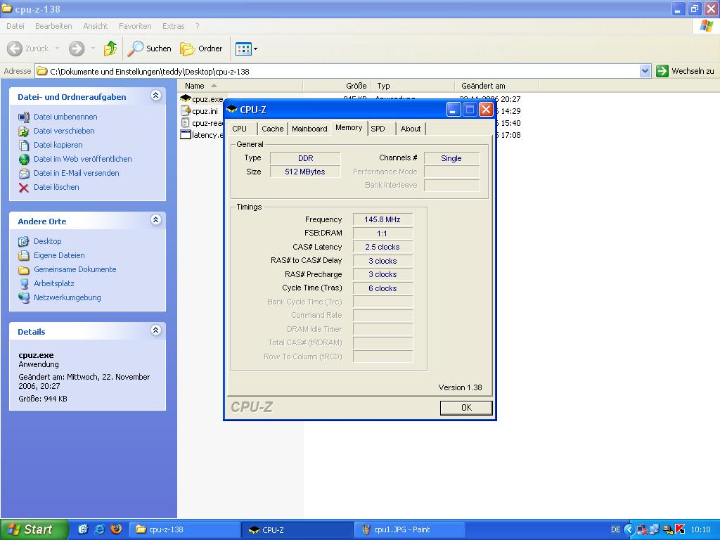This screenshot has width=720, height=540.
Task: Click the Wechseln zu go button
Action: click(x=685, y=71)
